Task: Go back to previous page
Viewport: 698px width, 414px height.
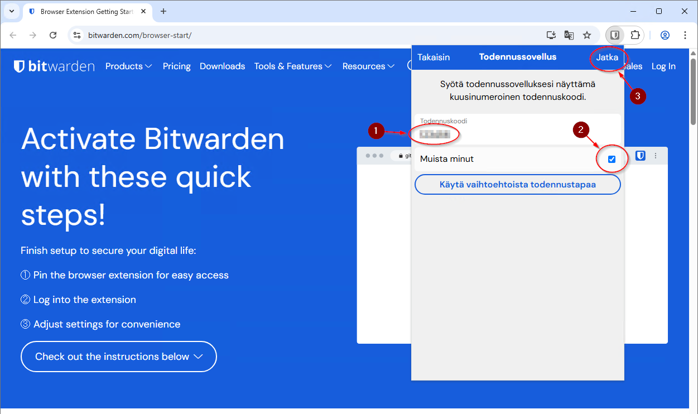Action: 13,35
